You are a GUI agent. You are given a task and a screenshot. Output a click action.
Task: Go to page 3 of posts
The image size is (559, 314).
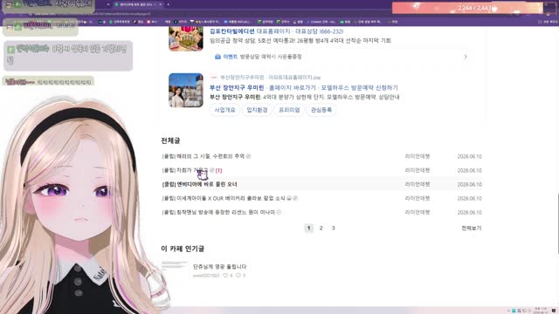click(x=334, y=229)
